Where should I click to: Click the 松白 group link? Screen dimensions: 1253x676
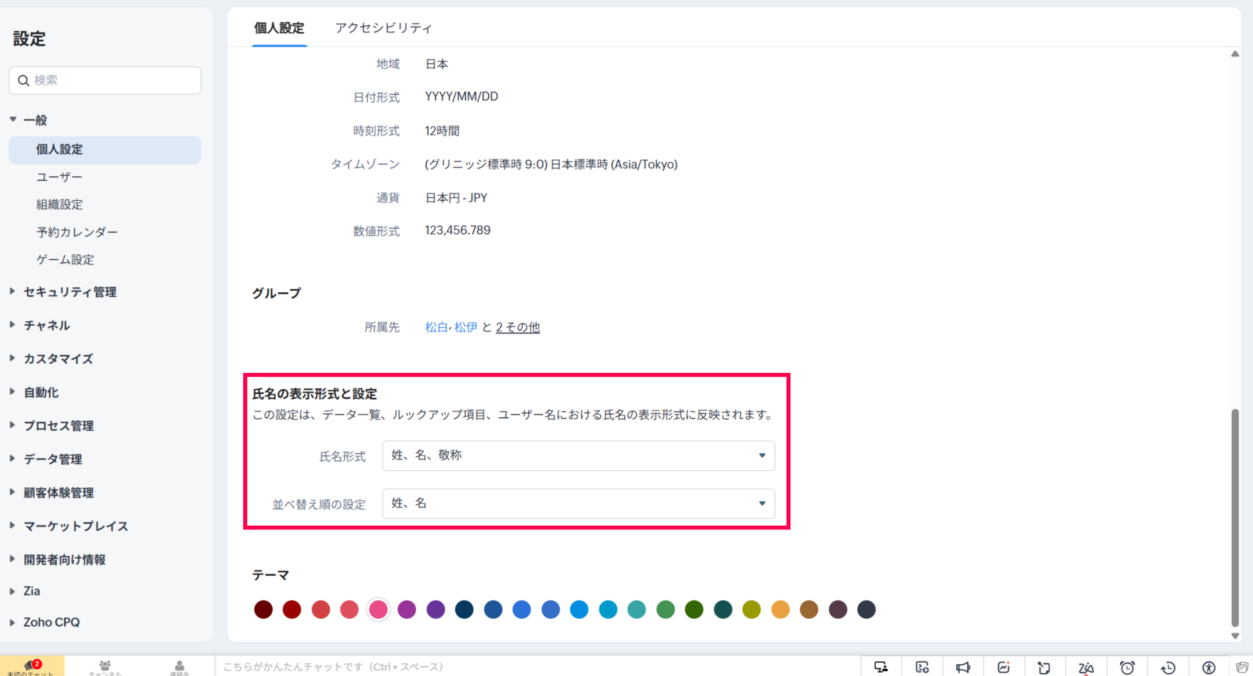tap(436, 327)
